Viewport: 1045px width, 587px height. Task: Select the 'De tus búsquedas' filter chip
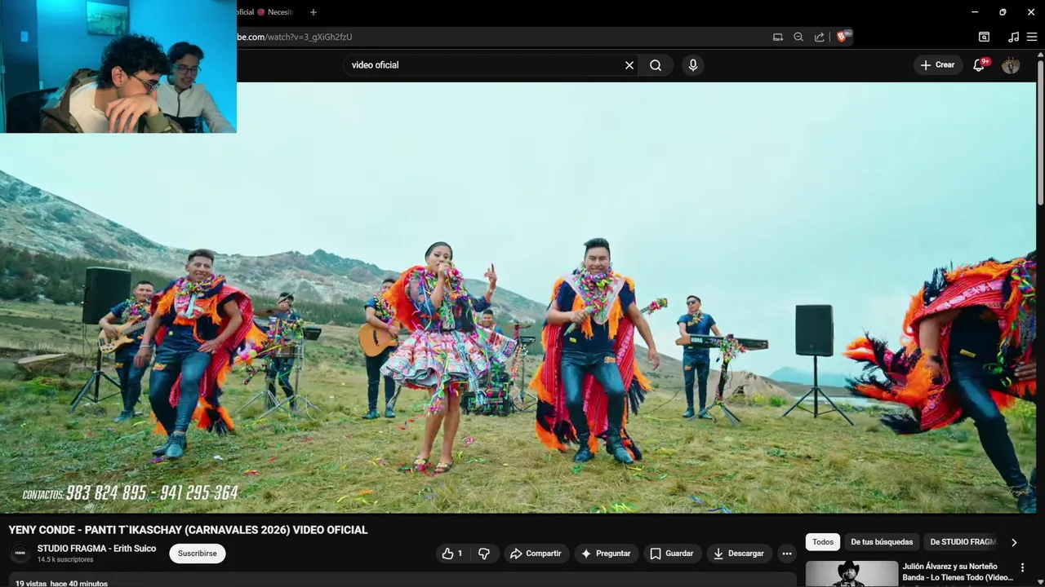882,542
